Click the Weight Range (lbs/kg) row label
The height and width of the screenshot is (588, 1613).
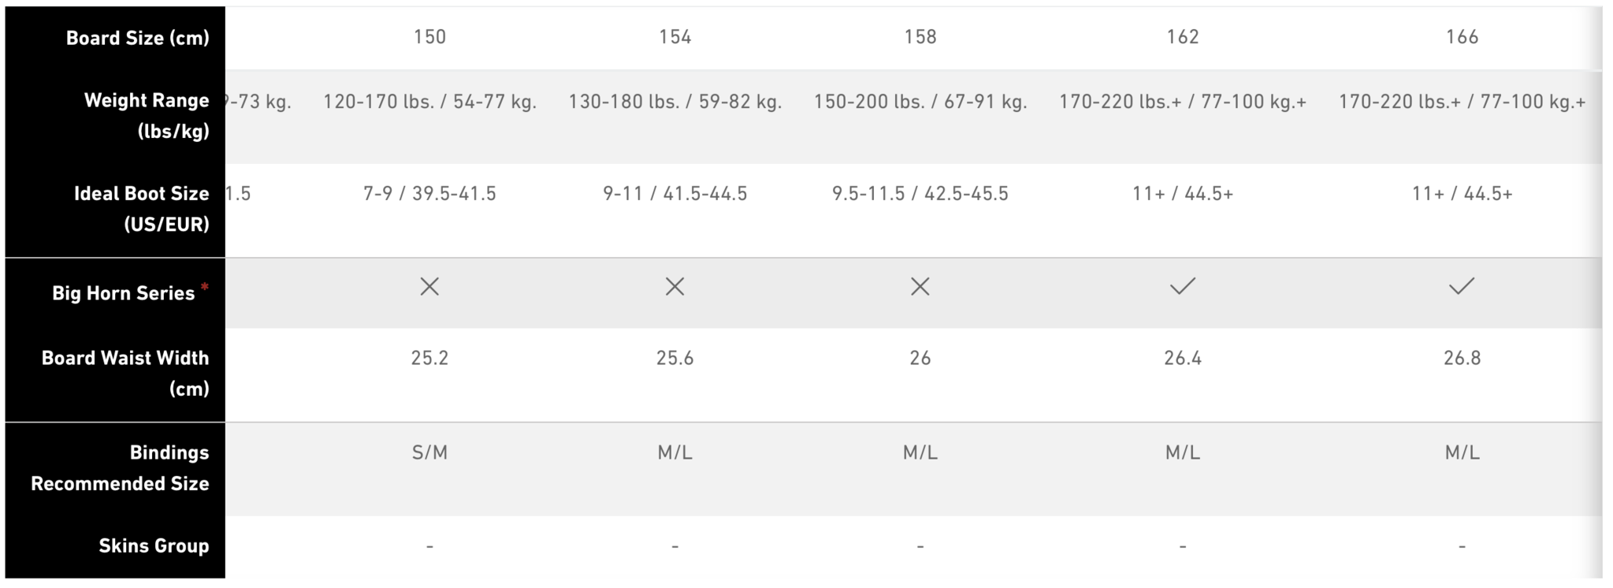point(147,116)
